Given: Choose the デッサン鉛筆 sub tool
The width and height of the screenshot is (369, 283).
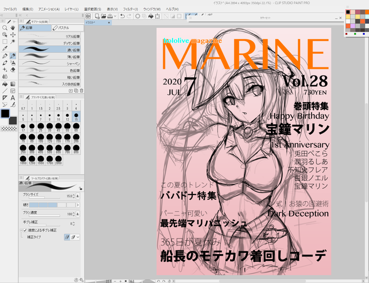Looking at the screenshot, I should click(x=50, y=43).
